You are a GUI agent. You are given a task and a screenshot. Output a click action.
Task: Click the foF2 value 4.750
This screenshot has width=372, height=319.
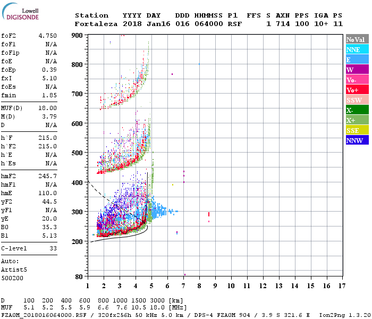pos(48,36)
